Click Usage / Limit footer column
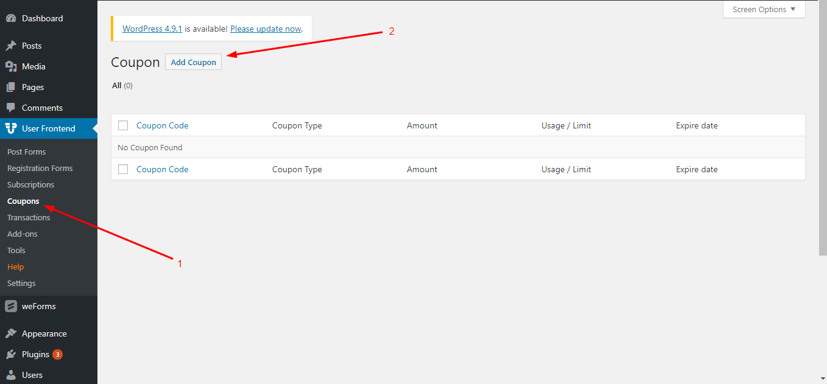The image size is (827, 384). click(x=566, y=169)
